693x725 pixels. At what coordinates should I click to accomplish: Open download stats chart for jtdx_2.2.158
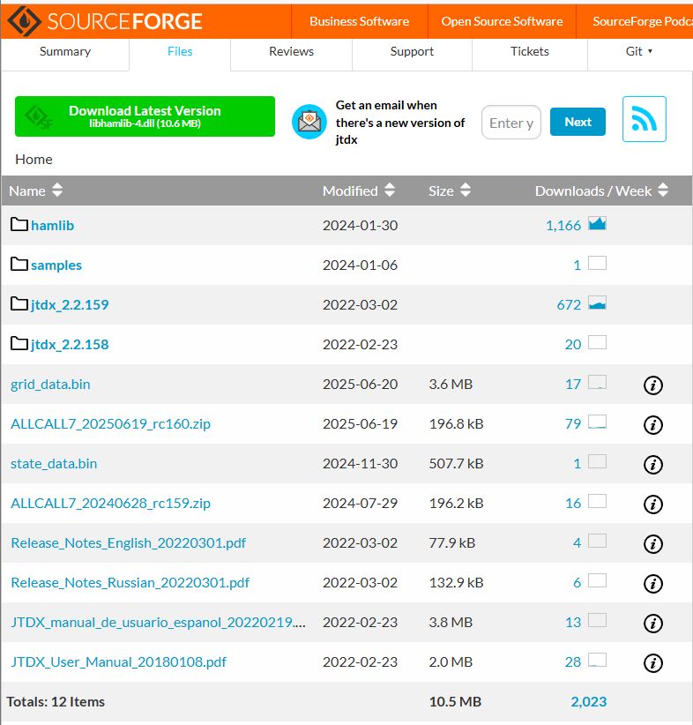[597, 342]
